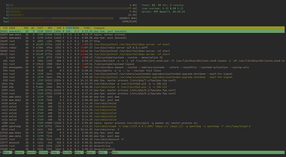
Task: Open the F4 Filter option
Action: pos(42,152)
